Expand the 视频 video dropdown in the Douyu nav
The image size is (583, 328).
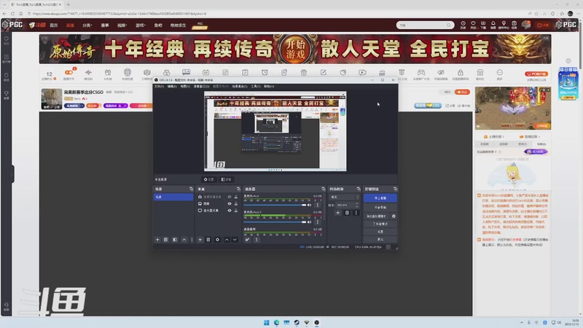click(122, 26)
